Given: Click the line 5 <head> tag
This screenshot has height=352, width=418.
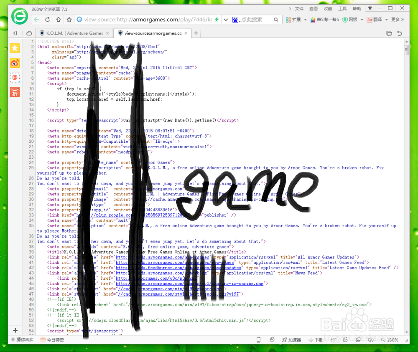Looking at the screenshot, I should [45, 63].
